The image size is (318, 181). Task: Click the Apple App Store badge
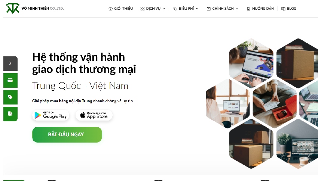click(x=94, y=115)
